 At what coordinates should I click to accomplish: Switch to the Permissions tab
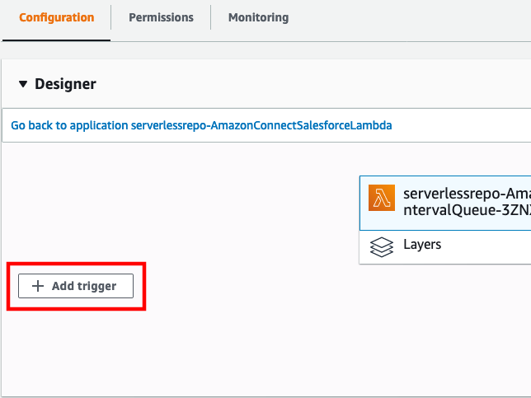tap(162, 17)
